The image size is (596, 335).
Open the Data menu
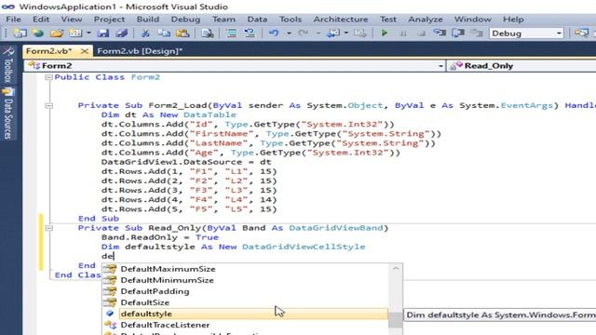(257, 20)
